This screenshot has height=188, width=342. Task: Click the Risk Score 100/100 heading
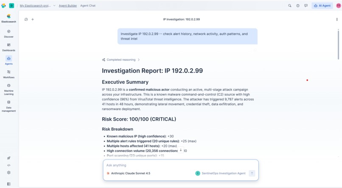click(139, 119)
